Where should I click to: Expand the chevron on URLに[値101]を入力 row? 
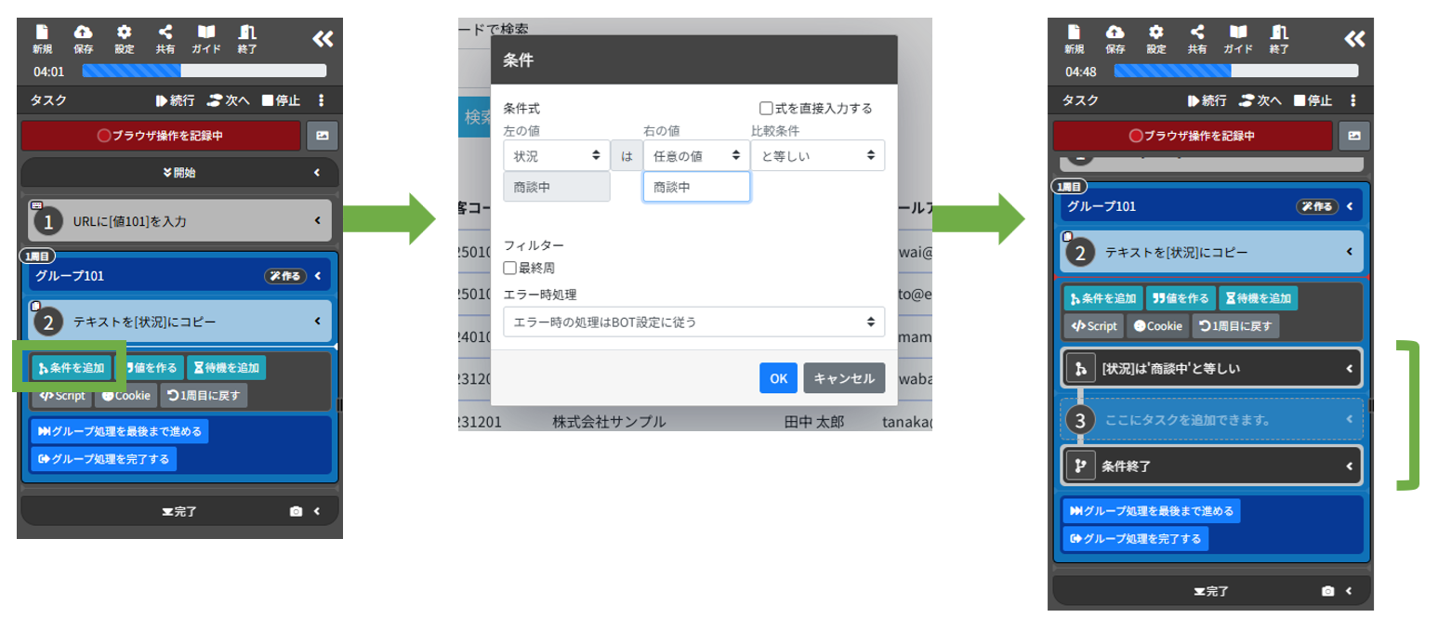pos(317,221)
